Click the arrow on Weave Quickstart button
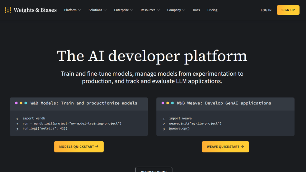306x172 pixels. pyautogui.click(x=242, y=147)
